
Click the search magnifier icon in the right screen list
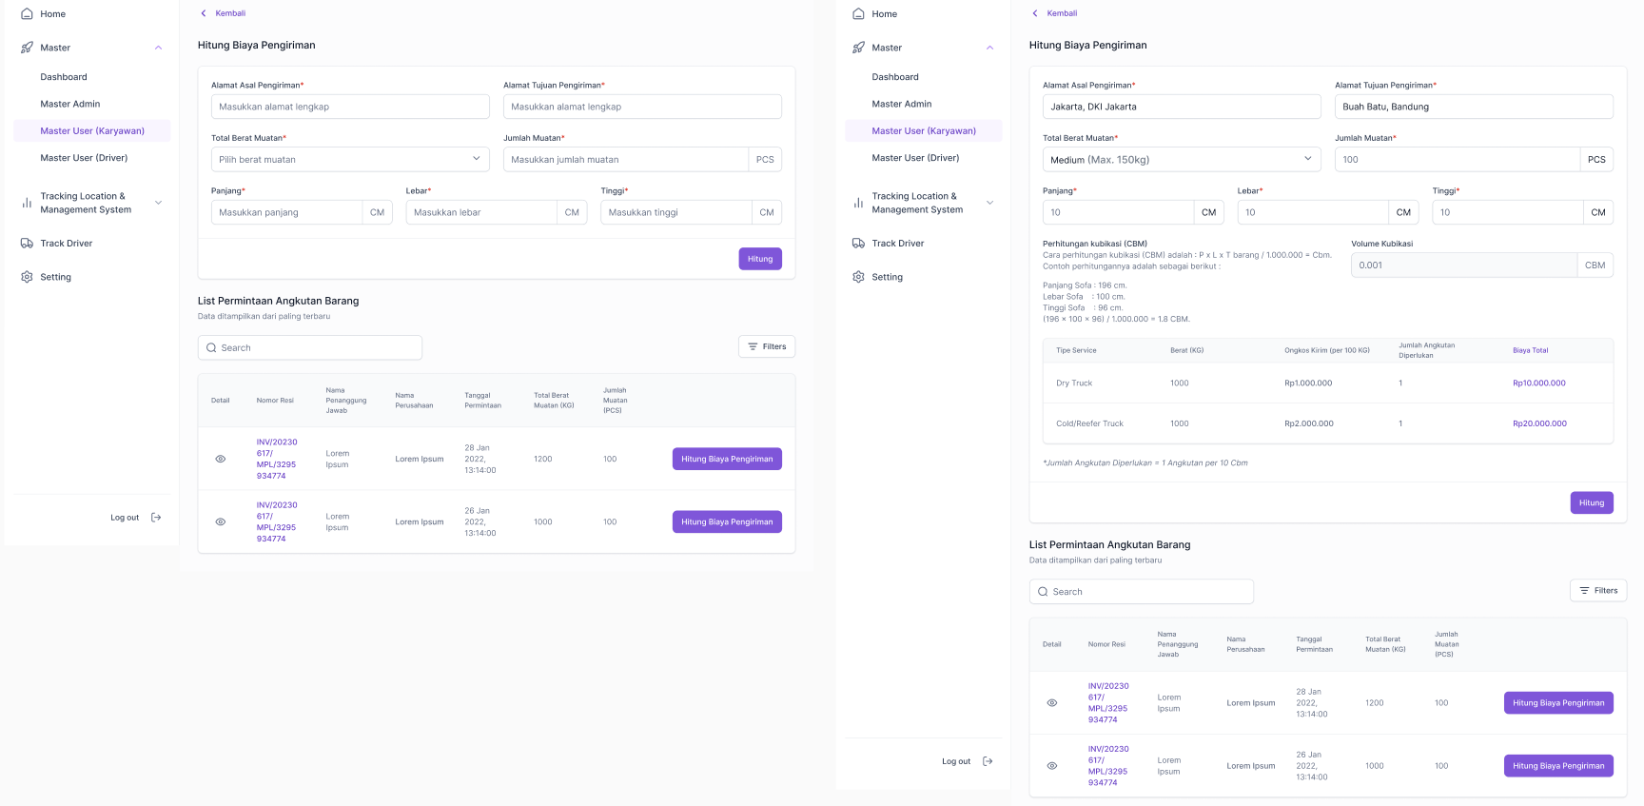(1043, 592)
